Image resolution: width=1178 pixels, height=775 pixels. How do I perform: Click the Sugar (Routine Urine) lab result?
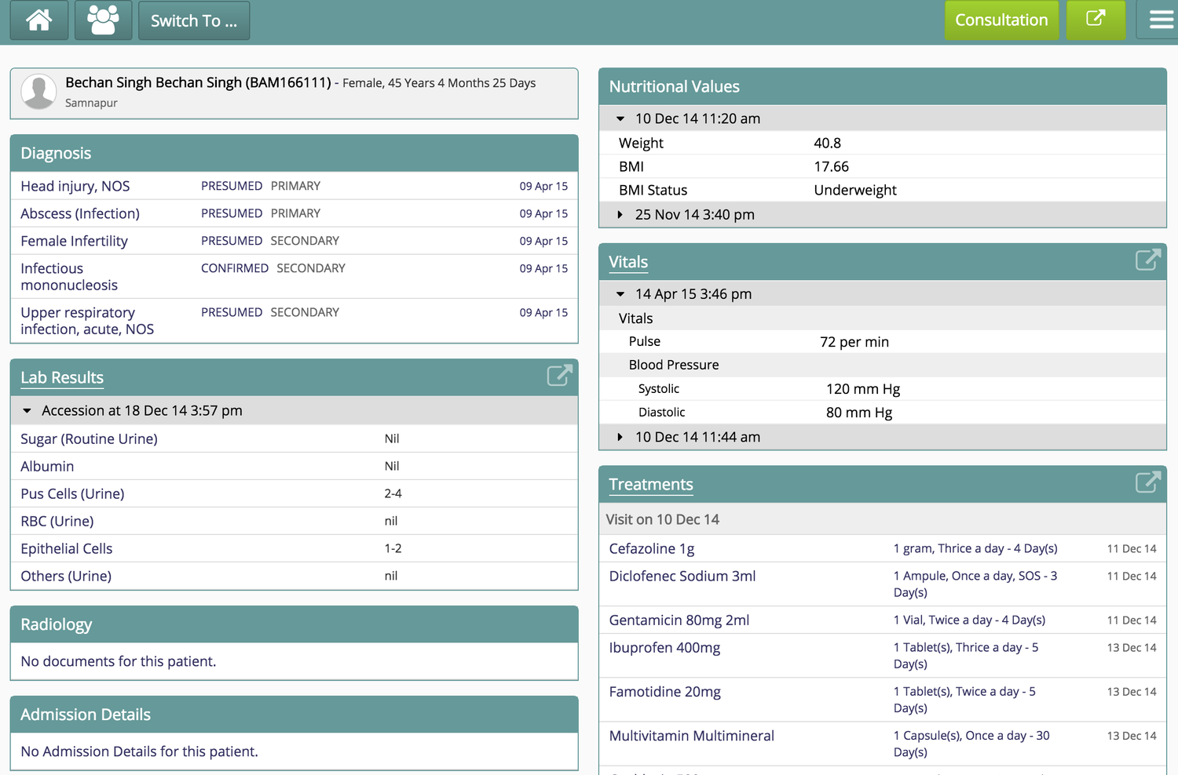click(x=89, y=438)
